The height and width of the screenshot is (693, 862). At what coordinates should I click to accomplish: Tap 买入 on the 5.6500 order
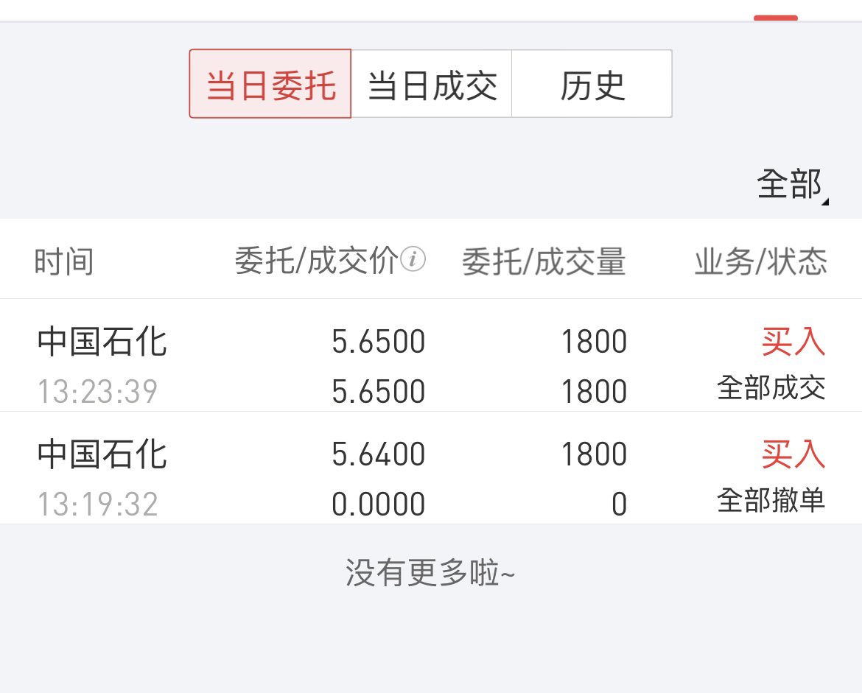(x=793, y=341)
